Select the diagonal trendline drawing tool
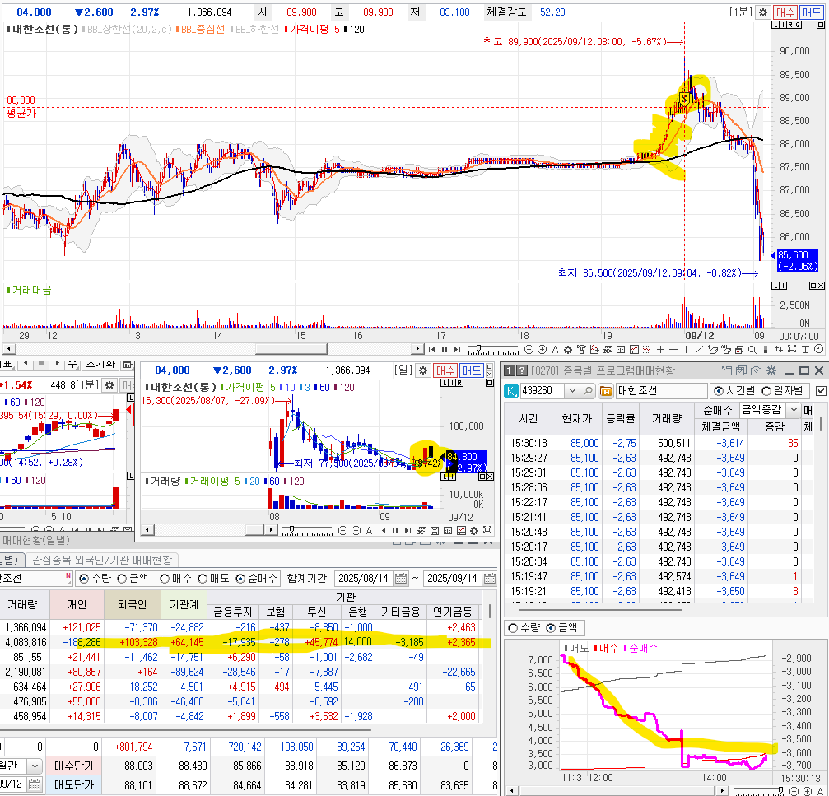The image size is (829, 796). [699, 349]
